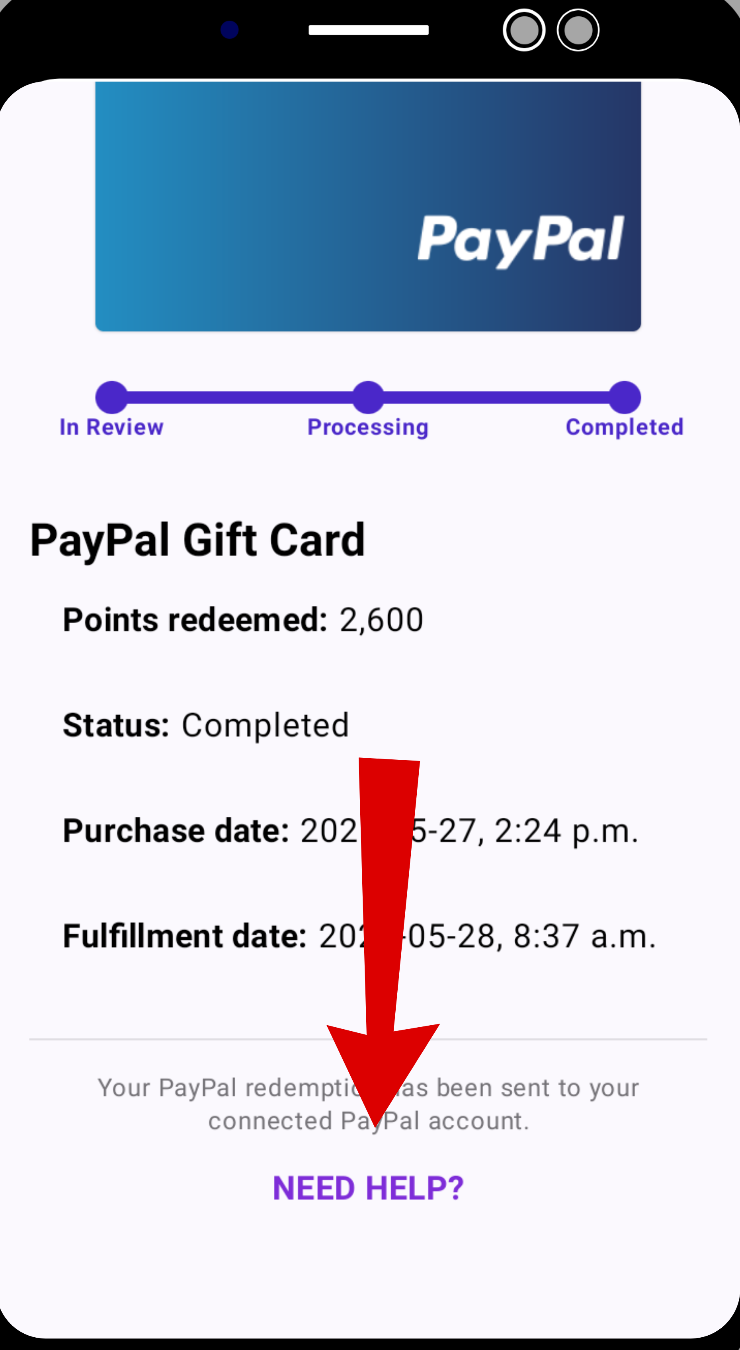Click the red arrow annotation
740x1350 pixels.
pos(383,942)
